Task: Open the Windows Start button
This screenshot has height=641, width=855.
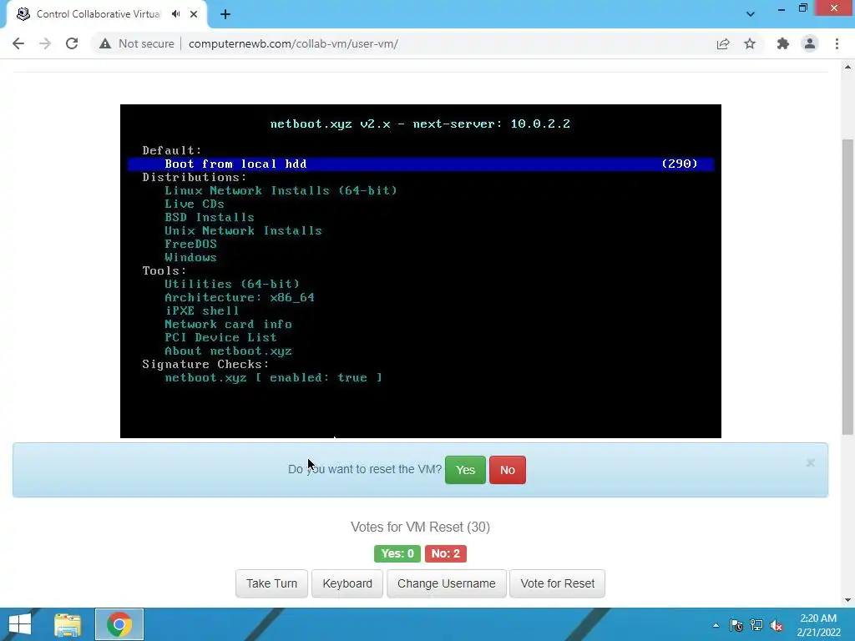Action: coord(20,624)
